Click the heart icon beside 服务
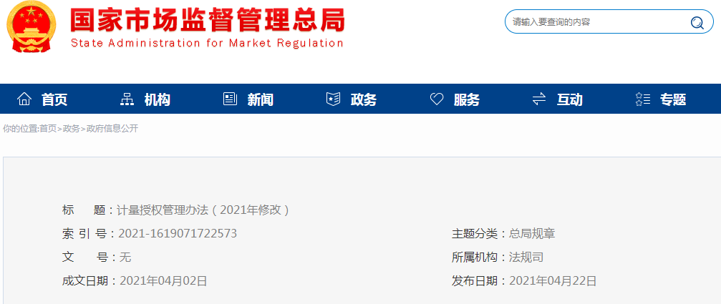The height and width of the screenshot is (304, 721). coord(436,99)
